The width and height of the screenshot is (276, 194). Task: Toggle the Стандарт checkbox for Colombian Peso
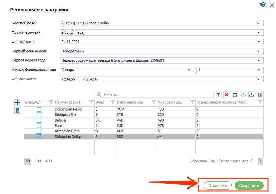click(x=39, y=109)
